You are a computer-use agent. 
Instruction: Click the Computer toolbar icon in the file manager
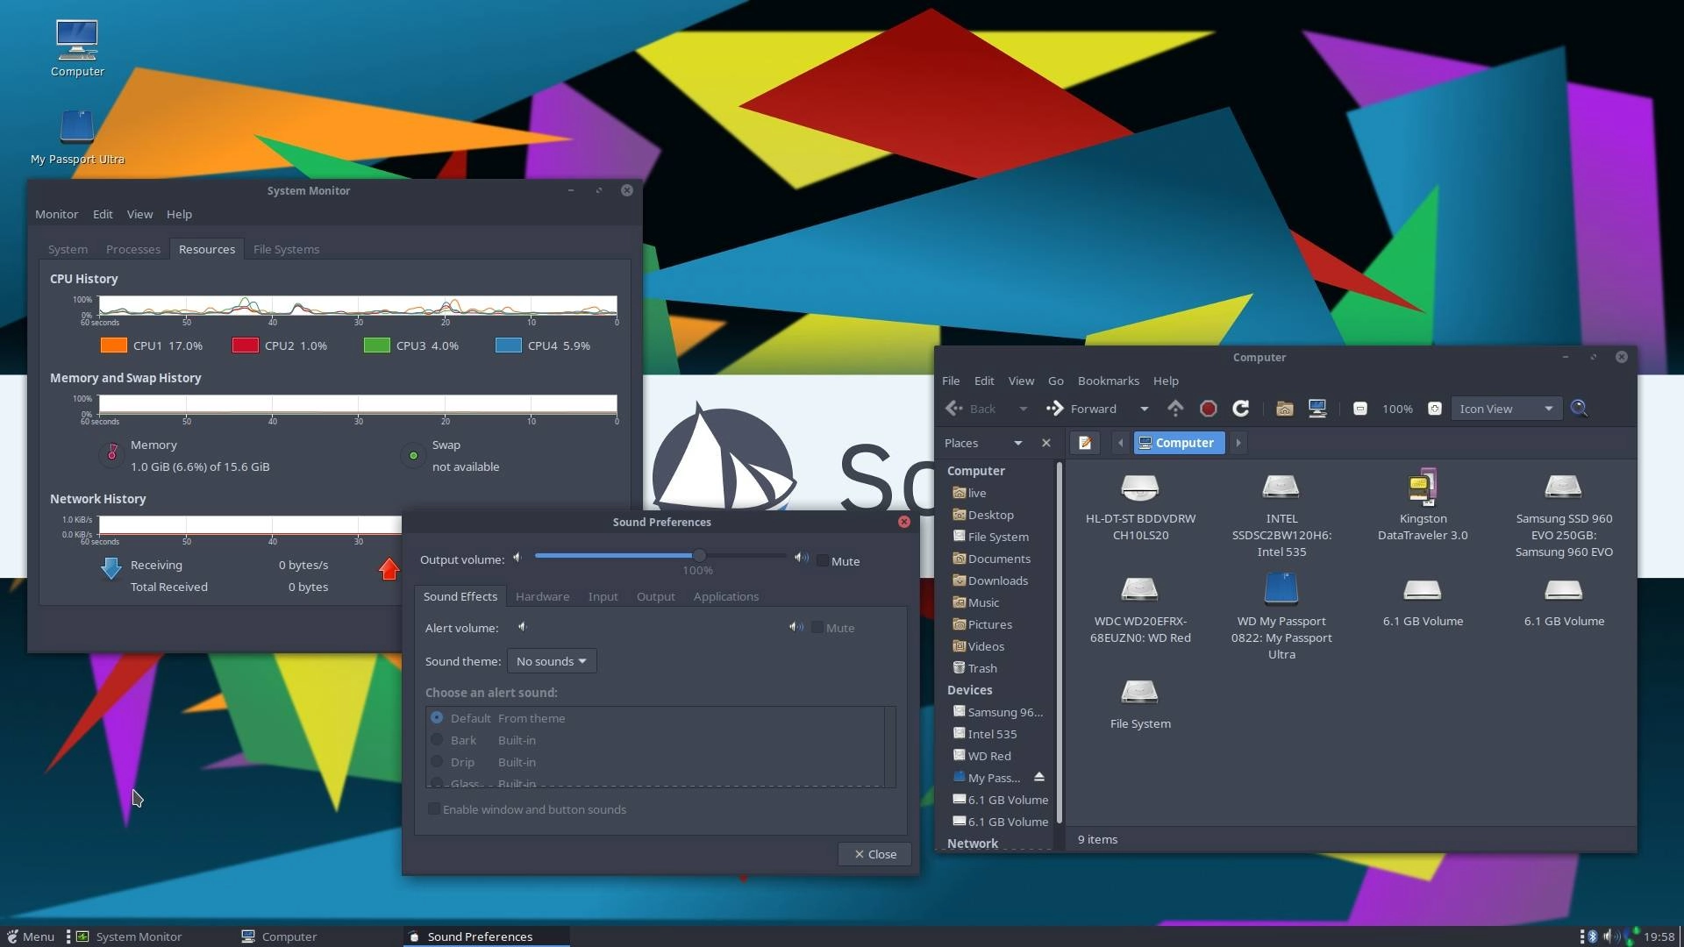[1317, 409]
